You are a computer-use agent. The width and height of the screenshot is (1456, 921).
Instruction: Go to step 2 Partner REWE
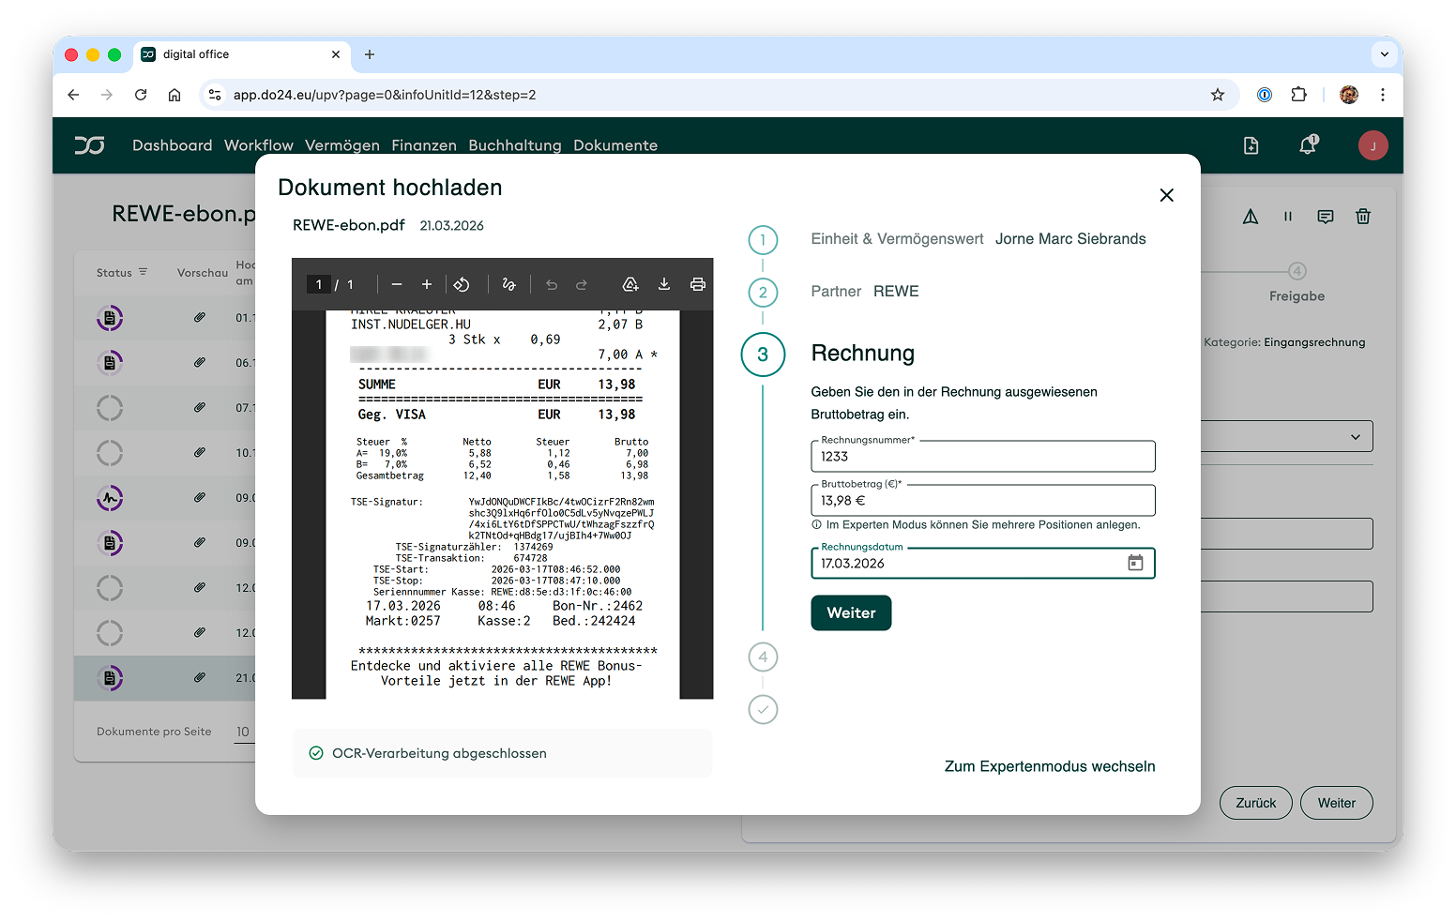763,293
